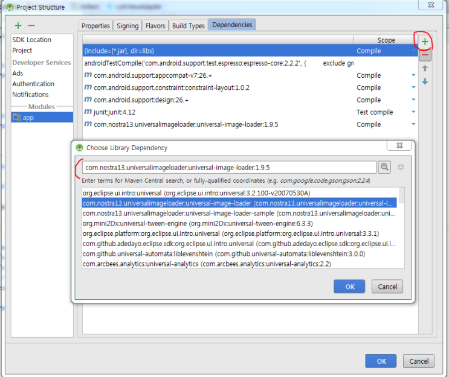Click Maven icon beside design:26.+ dependency
The height and width of the screenshot is (377, 449).
point(88,99)
